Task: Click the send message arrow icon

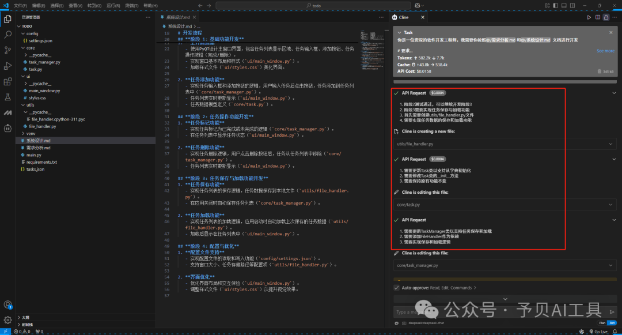Action: (612, 312)
